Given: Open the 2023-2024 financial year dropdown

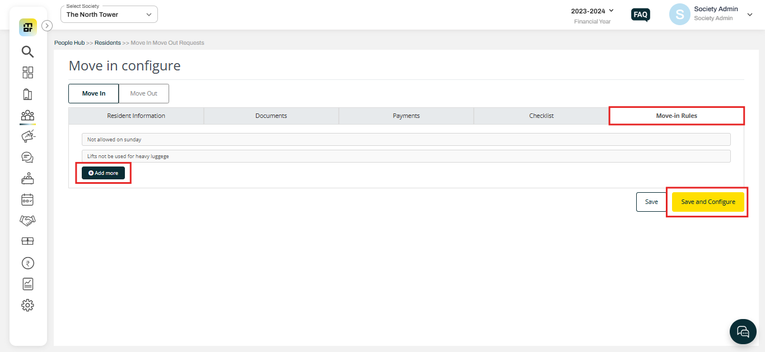Looking at the screenshot, I should 592,10.
